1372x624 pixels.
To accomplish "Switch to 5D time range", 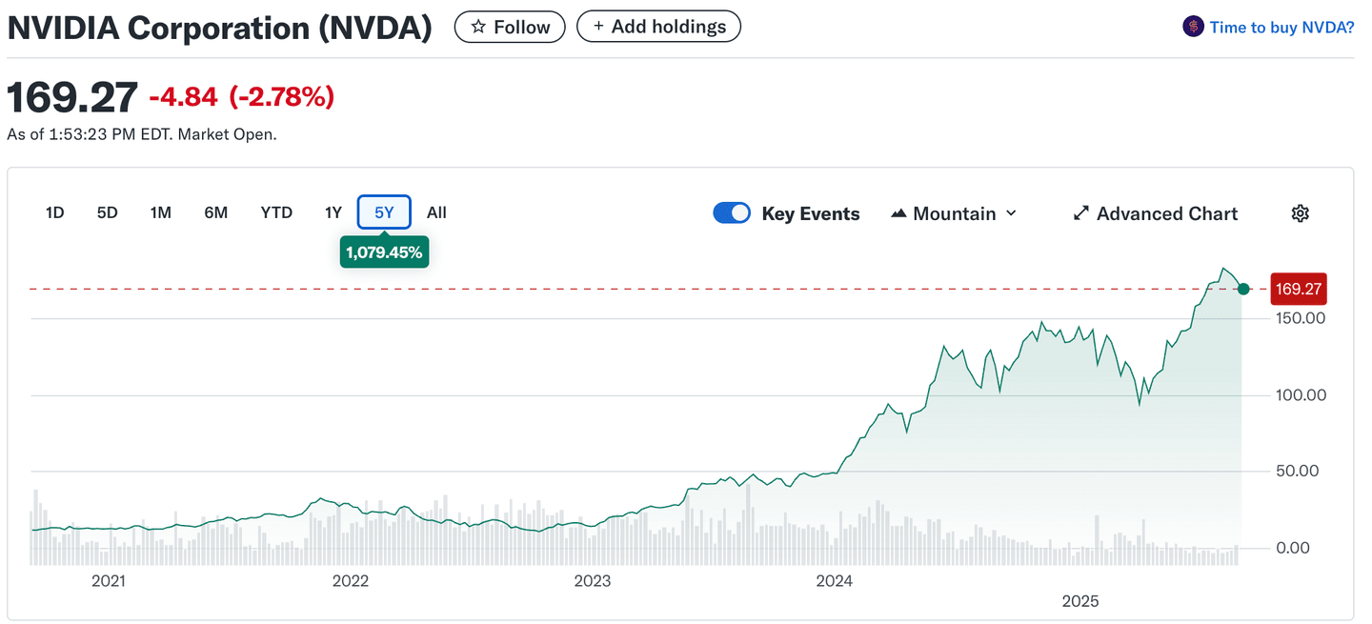I will pos(108,212).
